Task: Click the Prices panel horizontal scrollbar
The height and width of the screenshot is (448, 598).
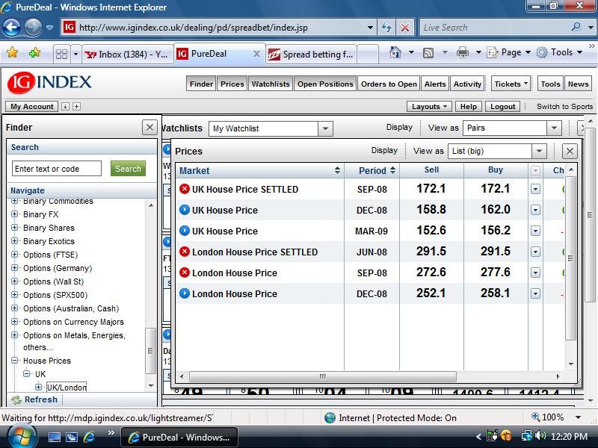Action: 322,377
